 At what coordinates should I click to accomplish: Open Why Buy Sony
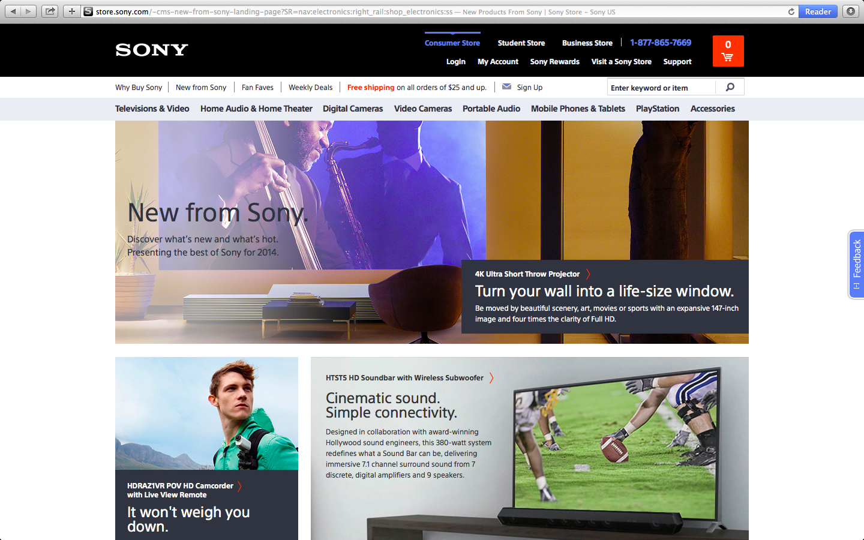(139, 87)
